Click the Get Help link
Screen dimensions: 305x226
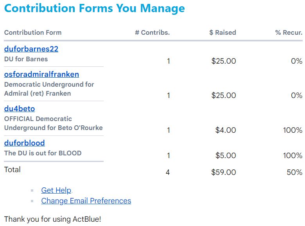click(56, 190)
